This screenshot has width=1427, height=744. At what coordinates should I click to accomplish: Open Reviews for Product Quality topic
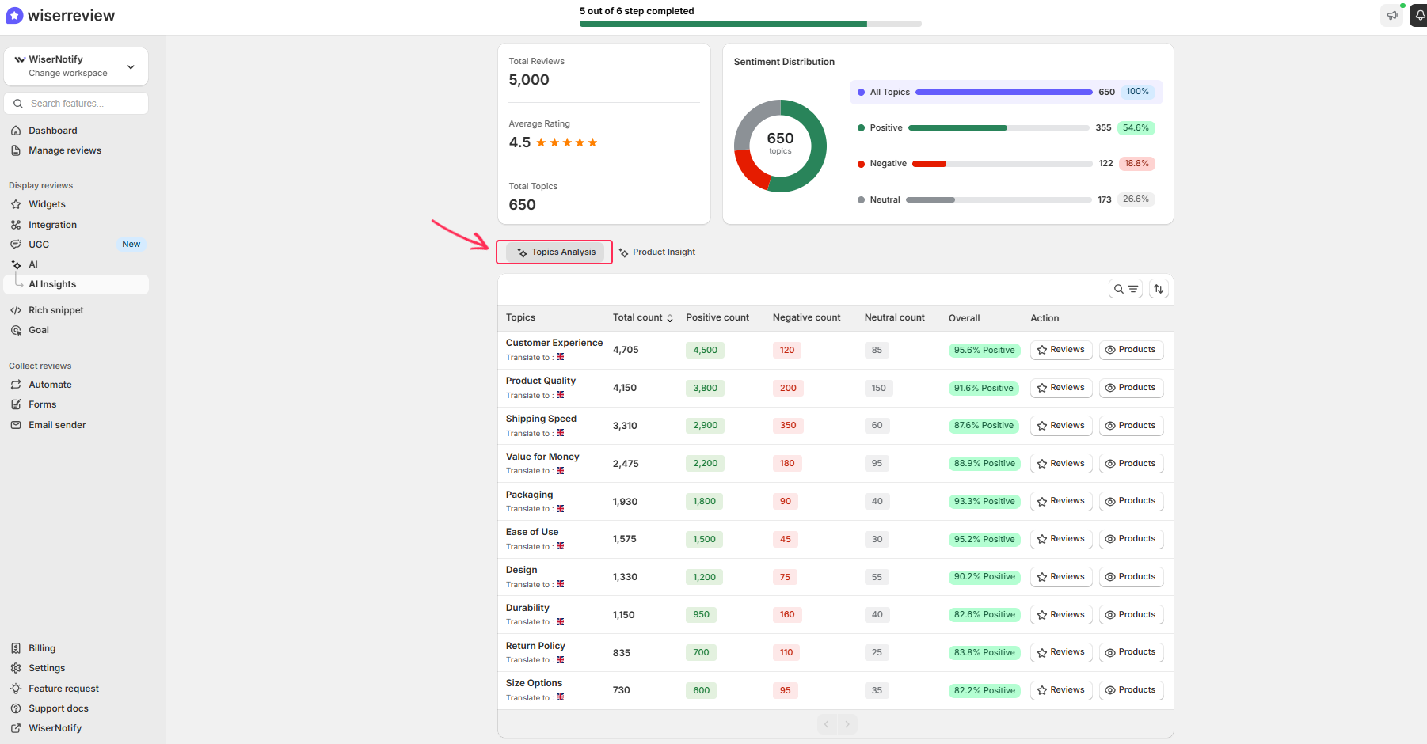pyautogui.click(x=1060, y=388)
